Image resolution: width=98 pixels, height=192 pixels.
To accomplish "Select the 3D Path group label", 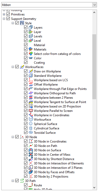I will pos(30,181).
